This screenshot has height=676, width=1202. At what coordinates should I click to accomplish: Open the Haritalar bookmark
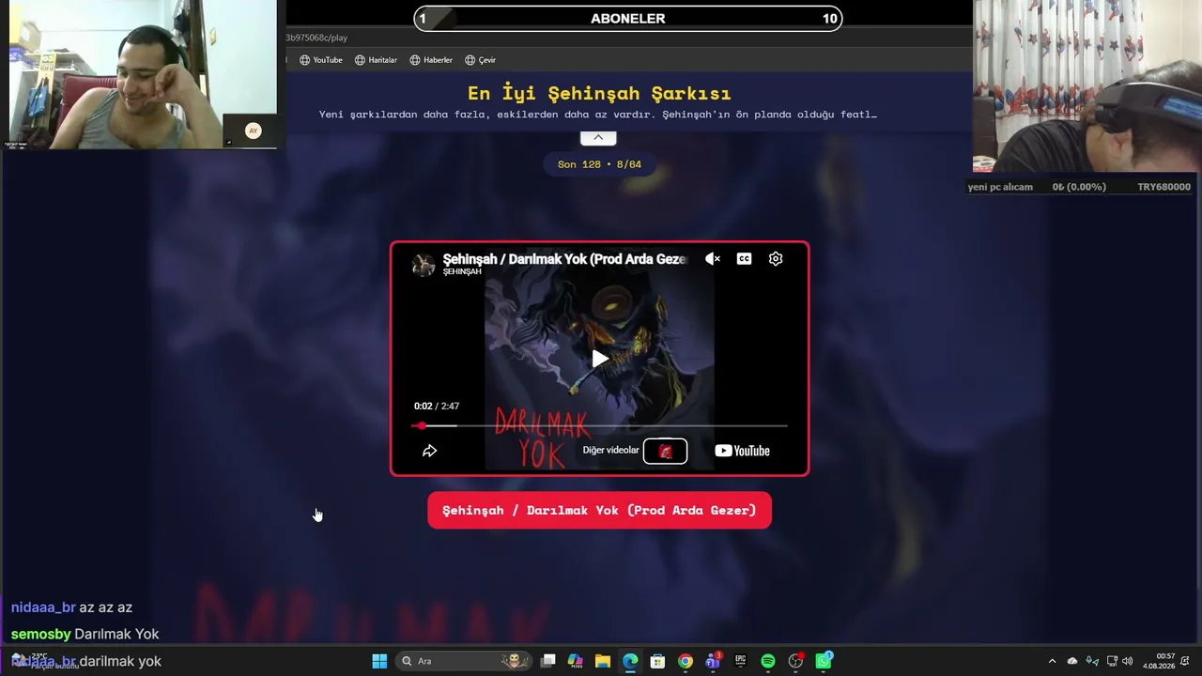[376, 60]
